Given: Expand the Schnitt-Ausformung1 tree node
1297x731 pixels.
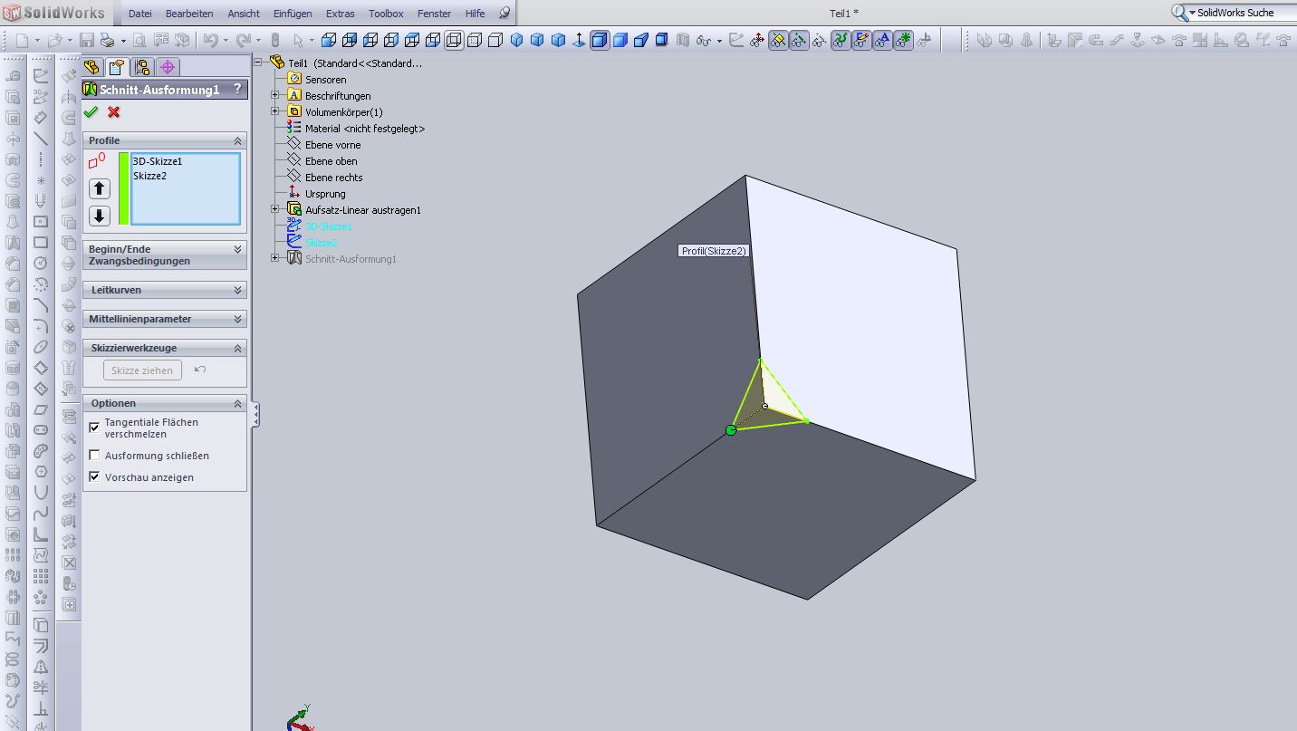Looking at the screenshot, I should click(275, 258).
